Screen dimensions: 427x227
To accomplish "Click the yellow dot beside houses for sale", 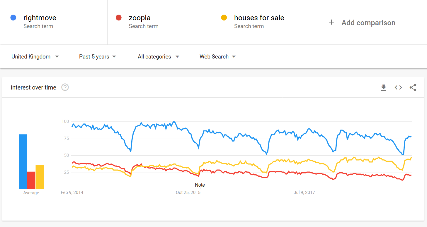I will coord(224,18).
